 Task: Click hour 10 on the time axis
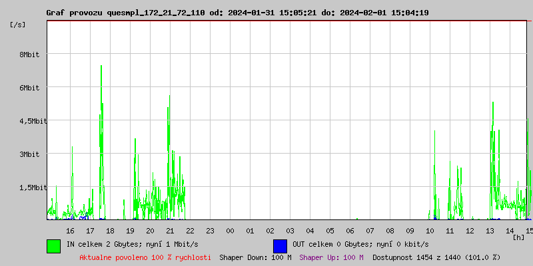coord(430,230)
